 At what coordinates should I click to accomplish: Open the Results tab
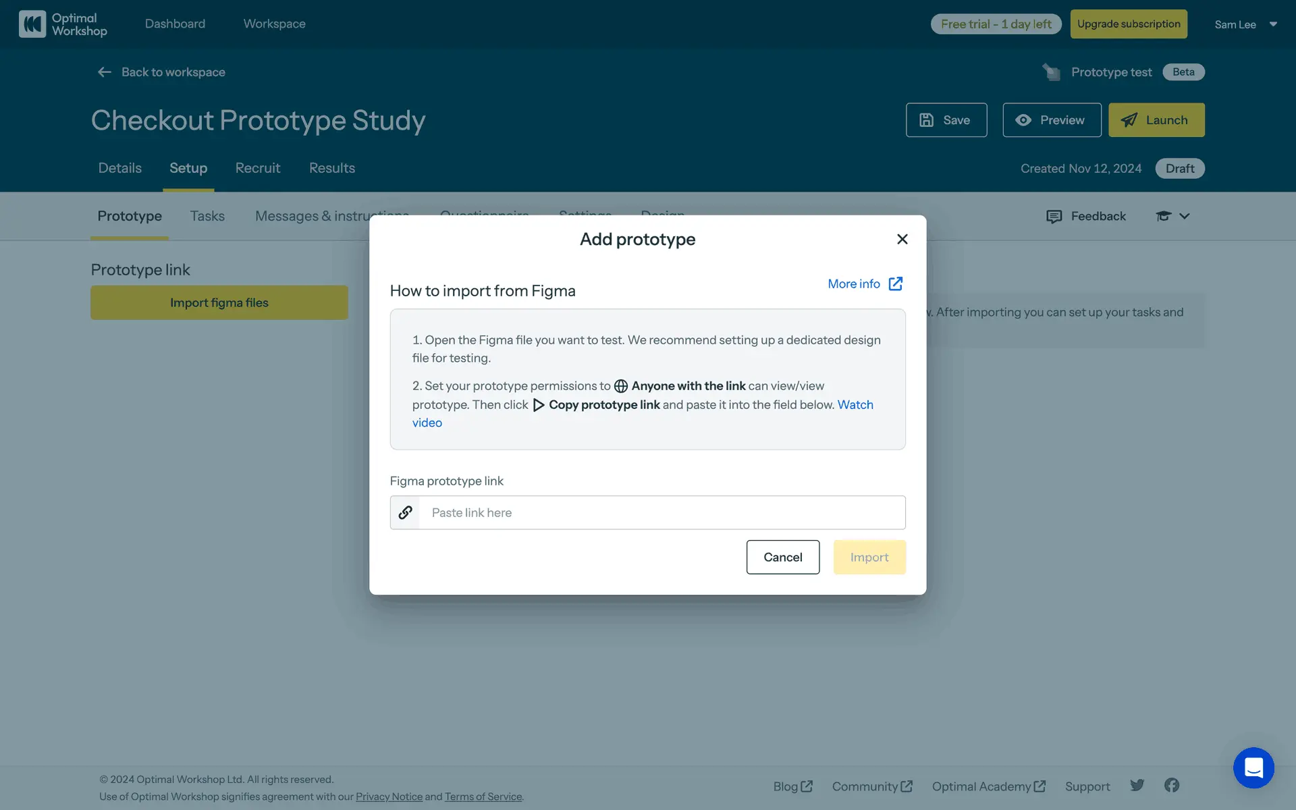click(331, 168)
